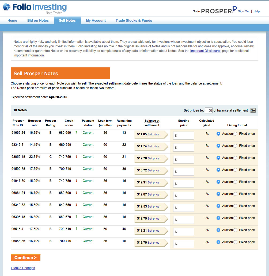Focus starting price field for 96340-32
This screenshot has width=269, height=276.
(184, 208)
